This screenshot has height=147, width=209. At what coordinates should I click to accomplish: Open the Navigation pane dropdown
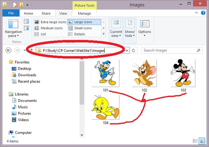(x=13, y=28)
